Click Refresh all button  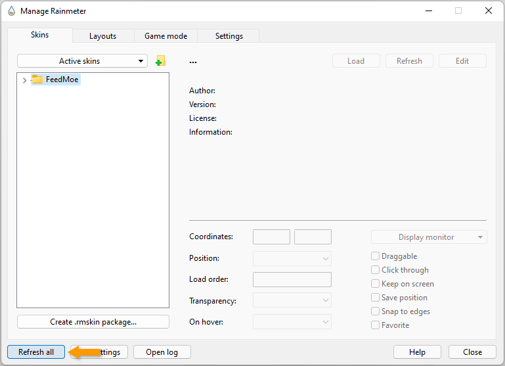36,352
